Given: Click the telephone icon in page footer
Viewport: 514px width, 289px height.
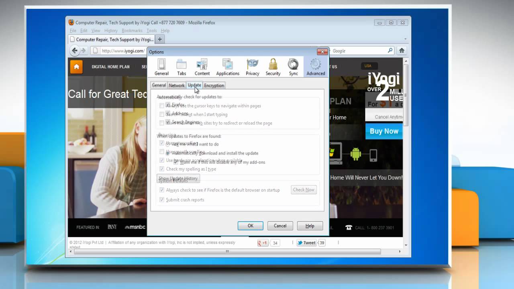Looking at the screenshot, I should coord(349,227).
